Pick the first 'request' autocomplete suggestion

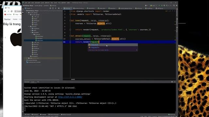click(113, 45)
